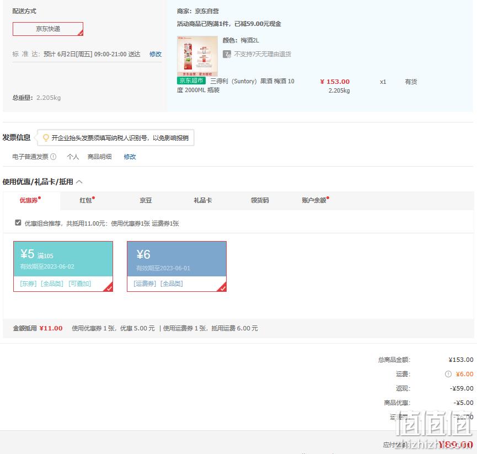
Task: Select the 京东快递 delivery method
Action: pos(48,29)
